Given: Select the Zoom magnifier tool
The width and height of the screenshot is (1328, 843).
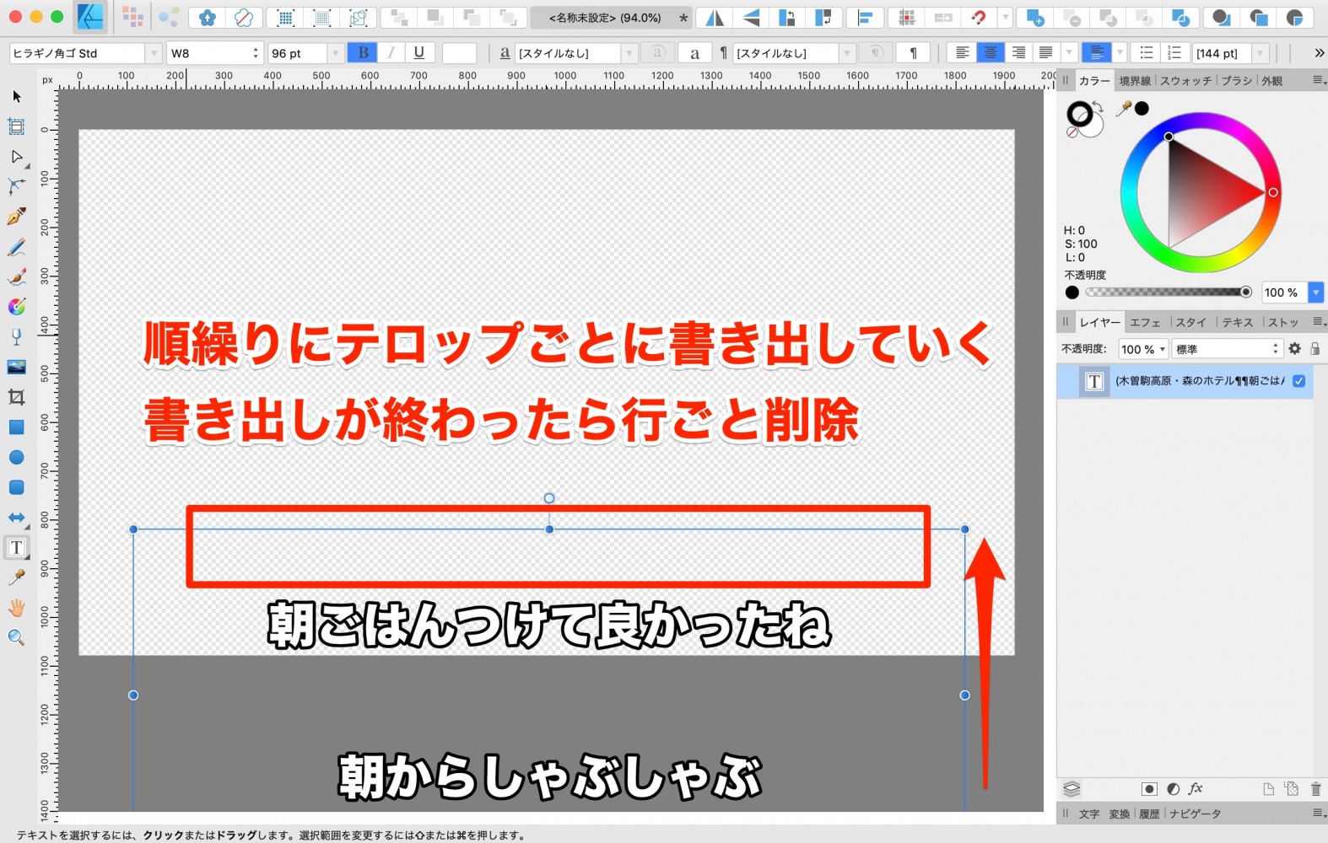Looking at the screenshot, I should [x=16, y=638].
